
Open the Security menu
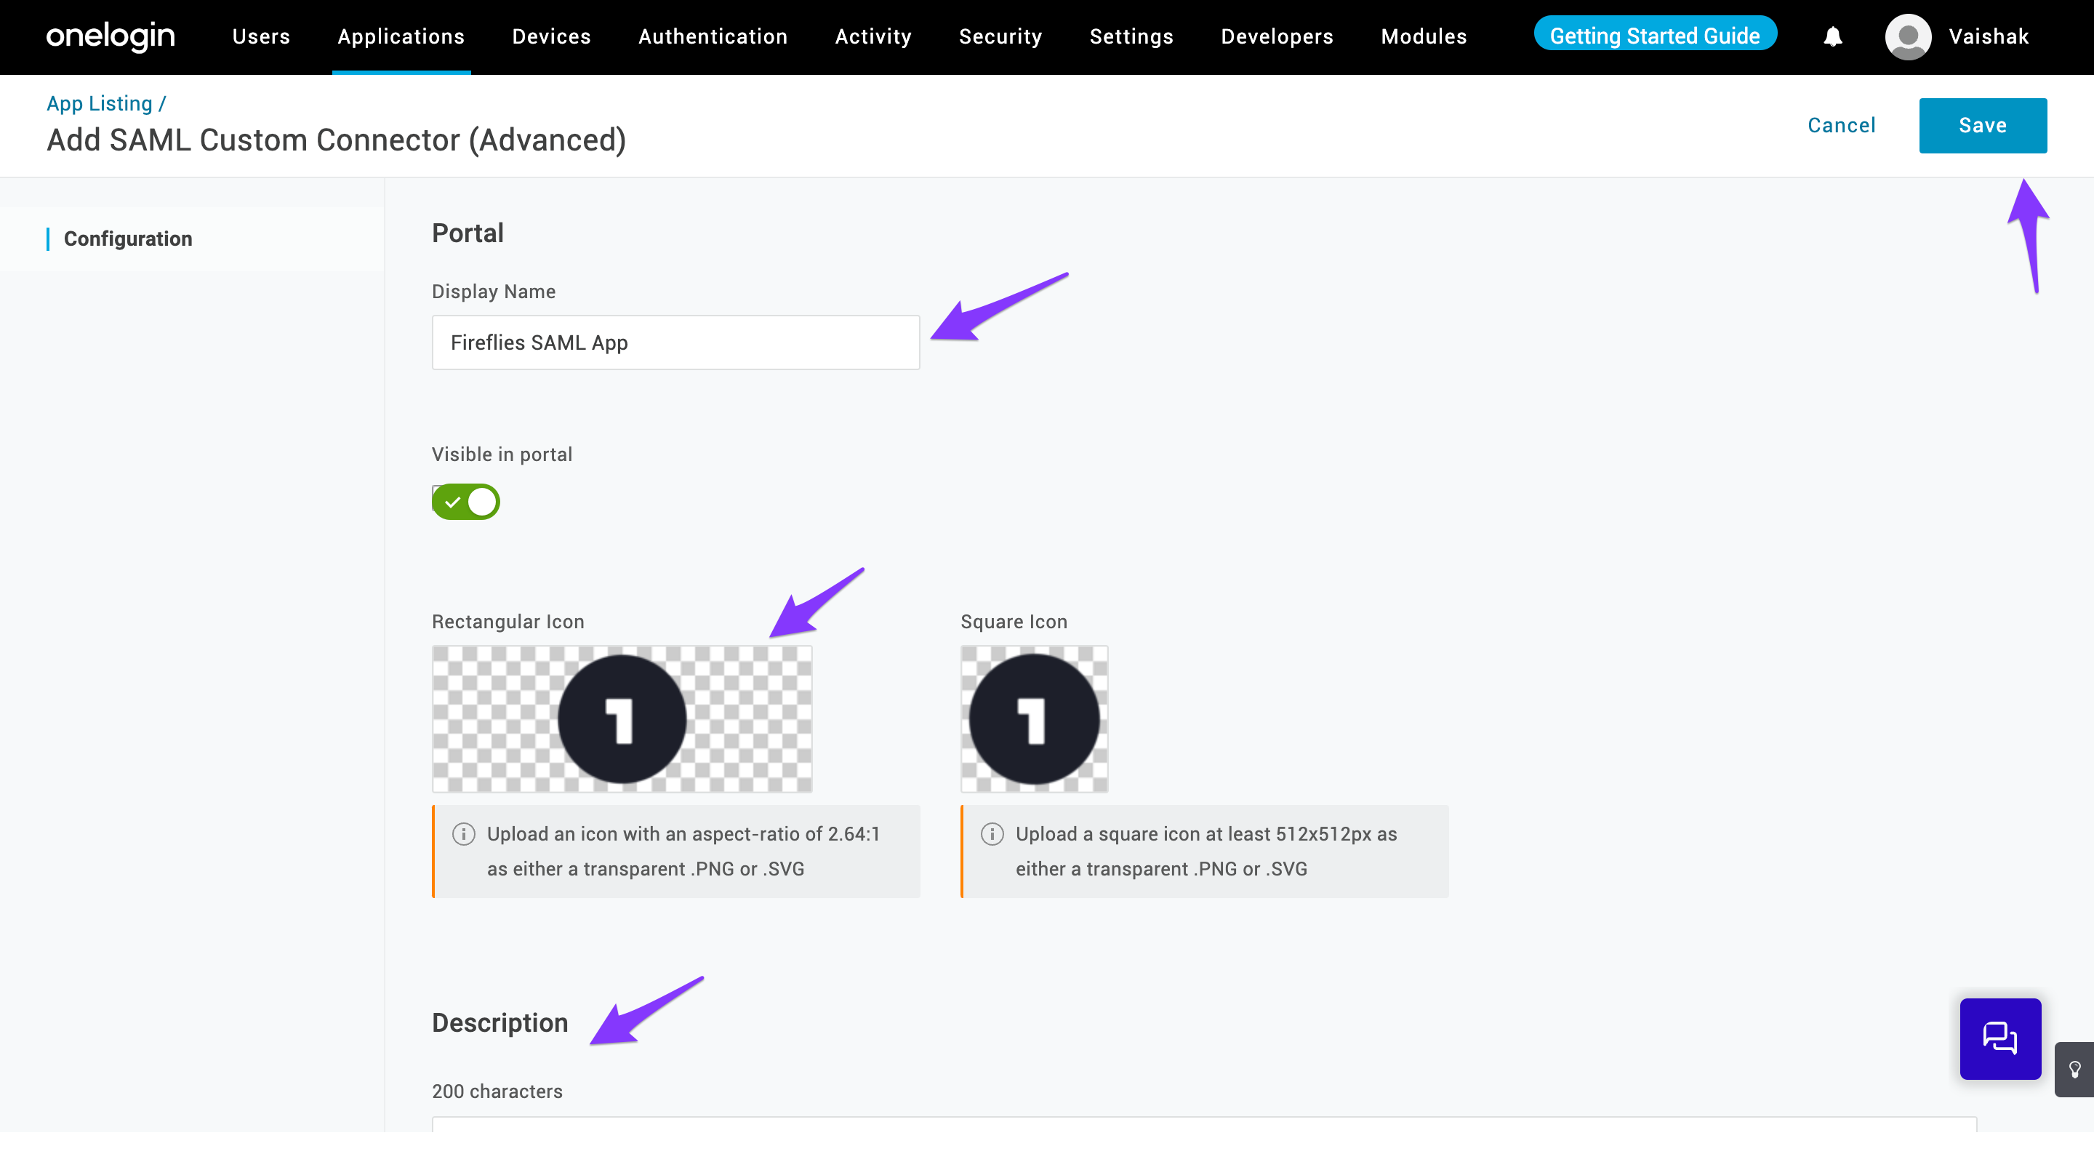tap(1000, 36)
